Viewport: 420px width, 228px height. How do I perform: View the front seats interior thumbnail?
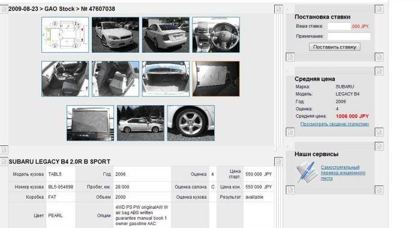click(65, 79)
